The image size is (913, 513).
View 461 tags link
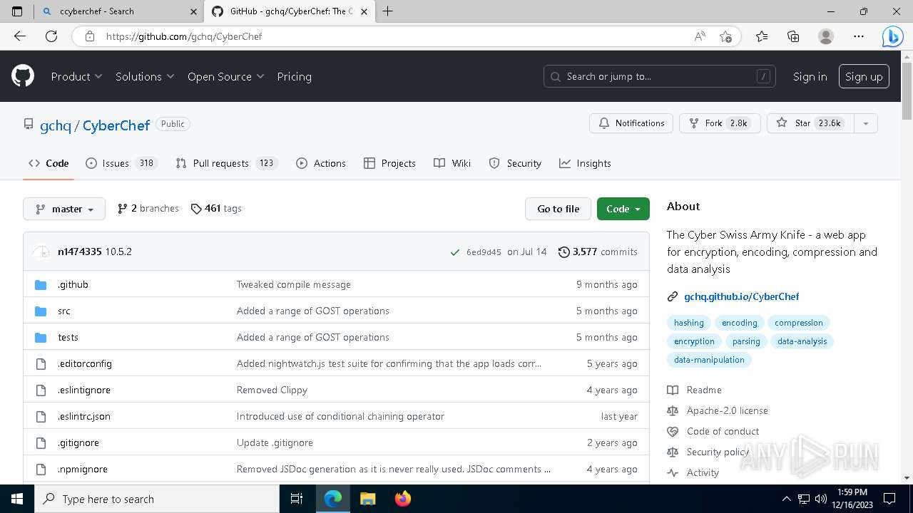pos(216,209)
